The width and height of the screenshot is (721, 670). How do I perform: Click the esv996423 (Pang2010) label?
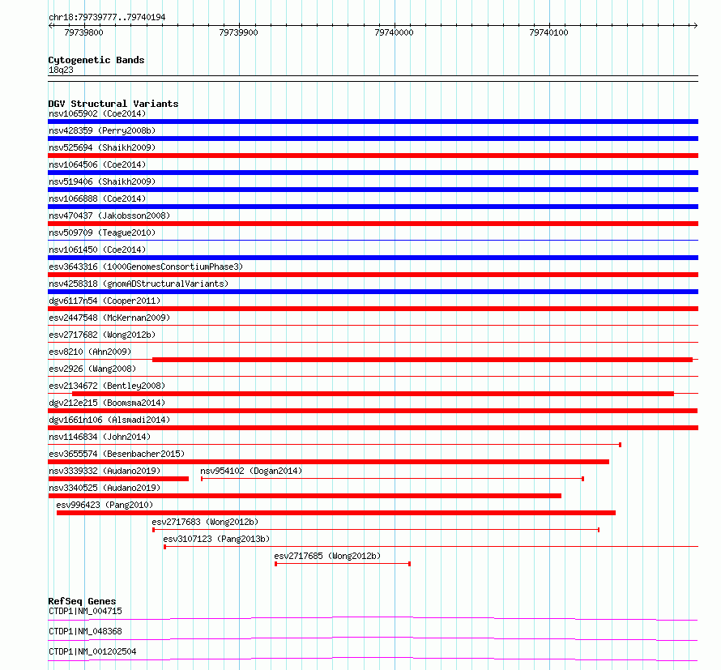(105, 505)
